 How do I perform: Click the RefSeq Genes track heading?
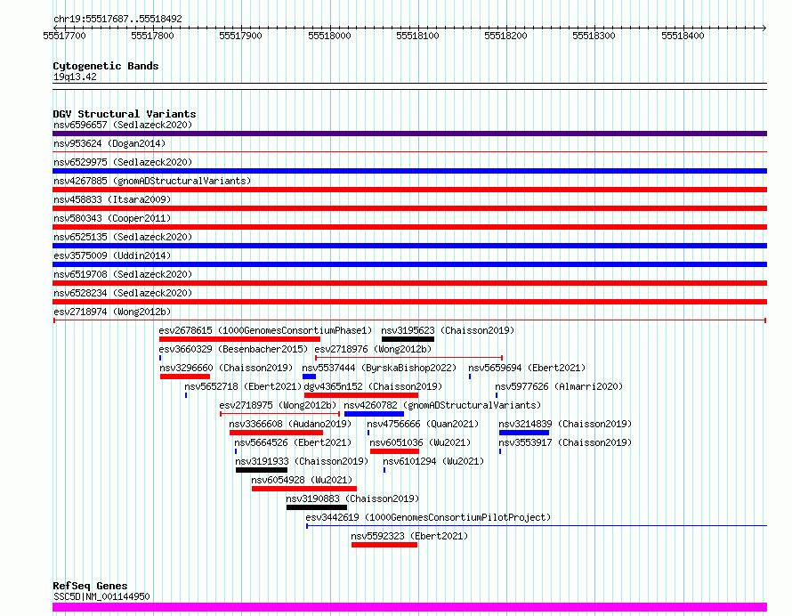point(90,587)
